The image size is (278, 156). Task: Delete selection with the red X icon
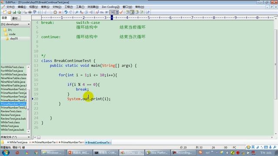pyautogui.click(x=60, y=12)
